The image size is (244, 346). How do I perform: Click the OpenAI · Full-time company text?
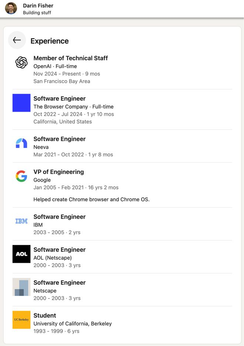click(55, 66)
